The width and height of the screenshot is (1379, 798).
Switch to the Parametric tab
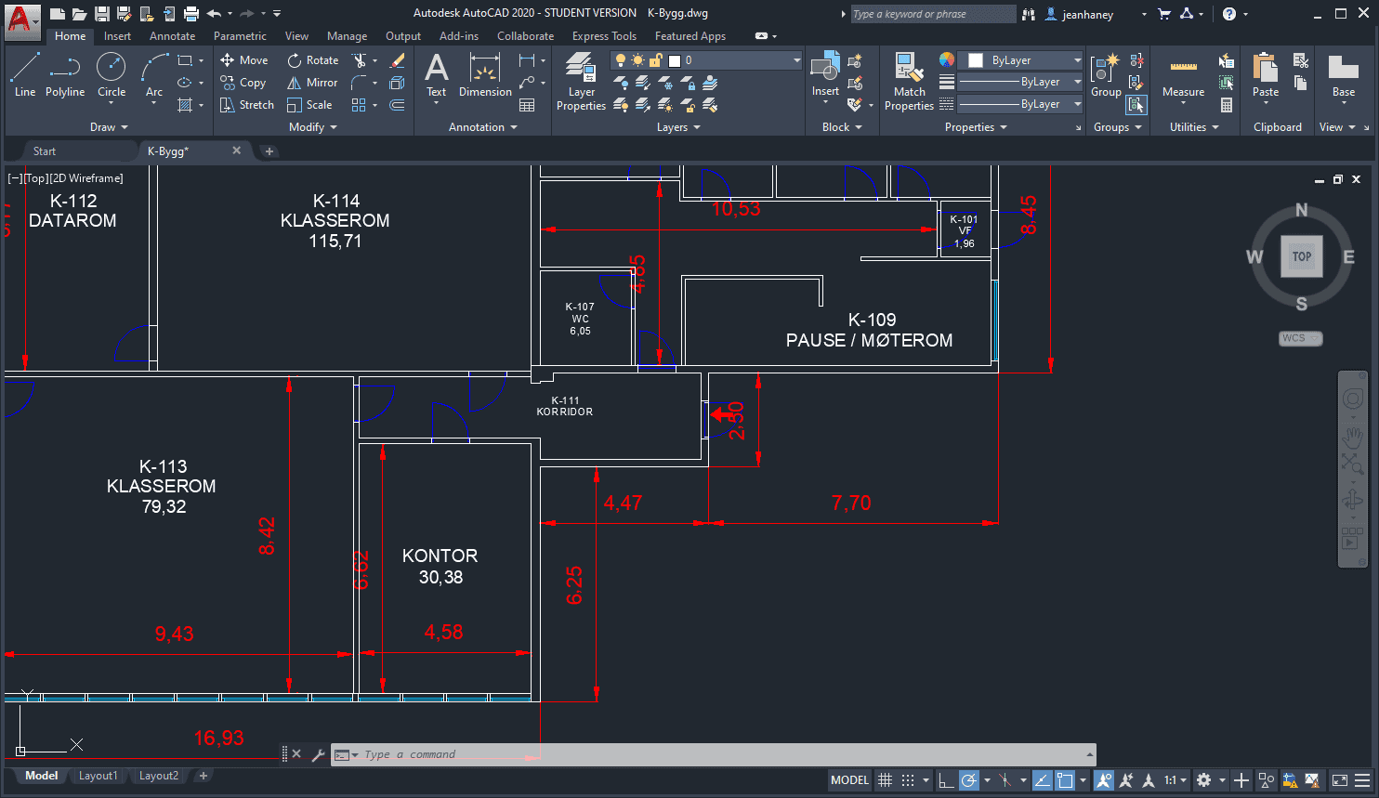[x=240, y=36]
